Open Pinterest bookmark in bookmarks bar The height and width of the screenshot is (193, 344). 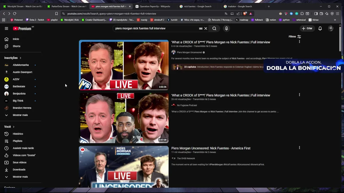click(17, 20)
